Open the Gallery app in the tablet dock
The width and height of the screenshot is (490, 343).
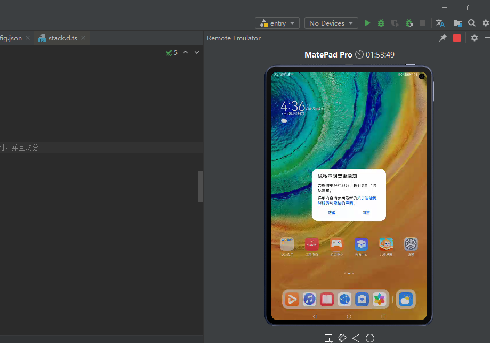380,299
